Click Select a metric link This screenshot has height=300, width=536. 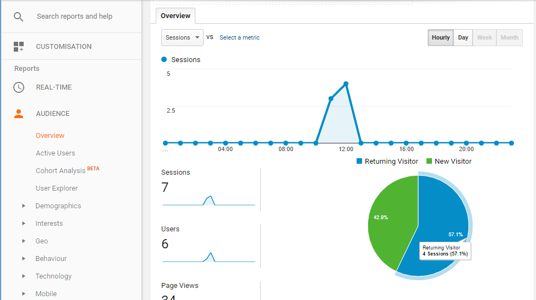point(239,38)
